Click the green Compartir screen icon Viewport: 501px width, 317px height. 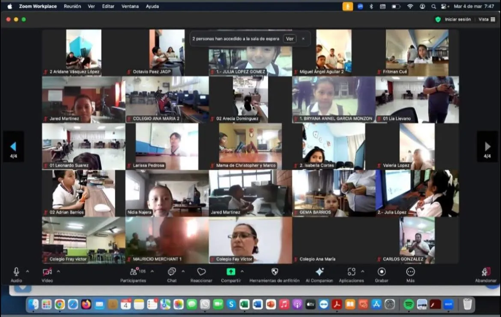coord(231,272)
